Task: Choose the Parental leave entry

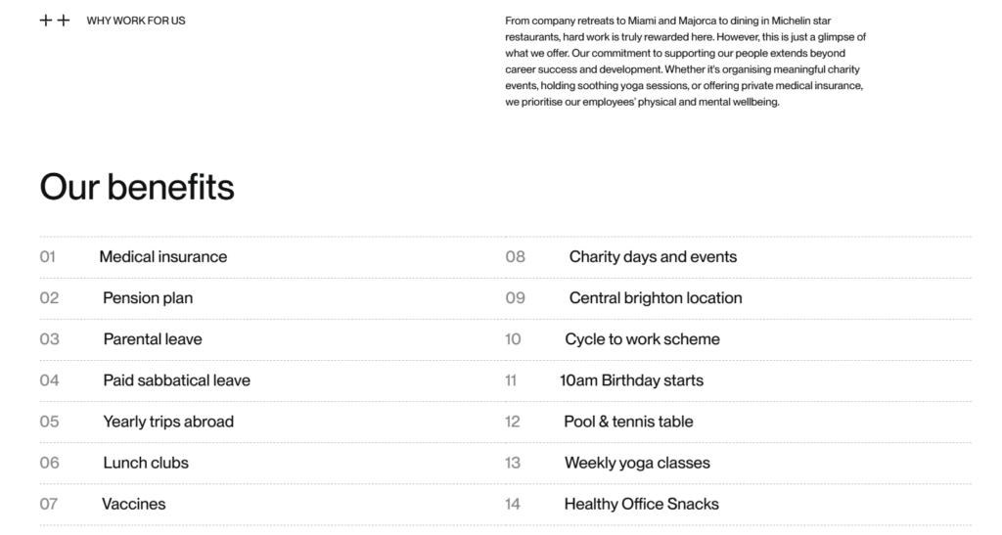Action: point(153,339)
